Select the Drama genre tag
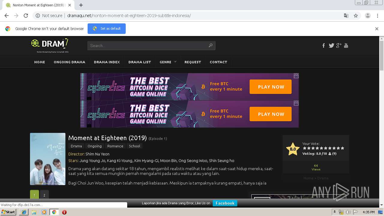This screenshot has height=216, width=384. (x=76, y=146)
